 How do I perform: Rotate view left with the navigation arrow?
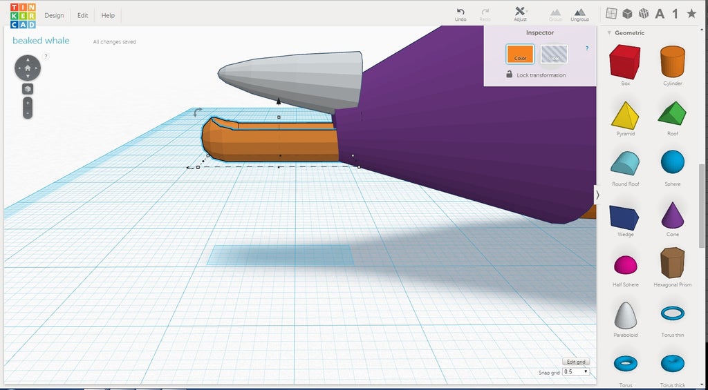coord(19,68)
